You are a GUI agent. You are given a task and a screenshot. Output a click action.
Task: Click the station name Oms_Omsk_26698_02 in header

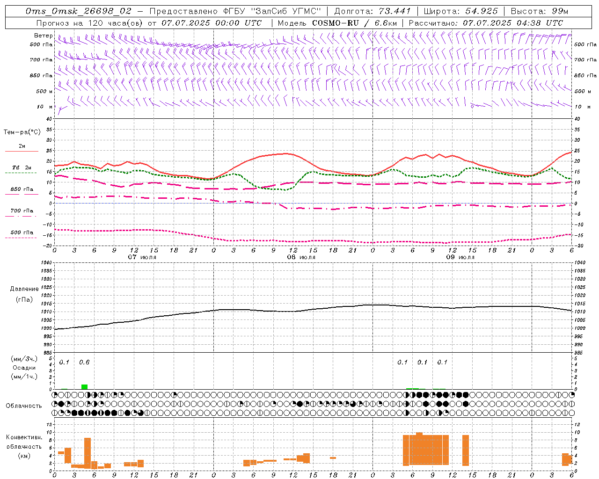(x=79, y=11)
